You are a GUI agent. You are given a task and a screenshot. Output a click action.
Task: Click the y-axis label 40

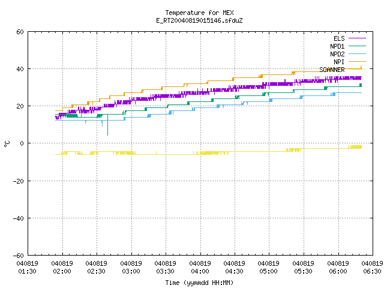point(20,69)
